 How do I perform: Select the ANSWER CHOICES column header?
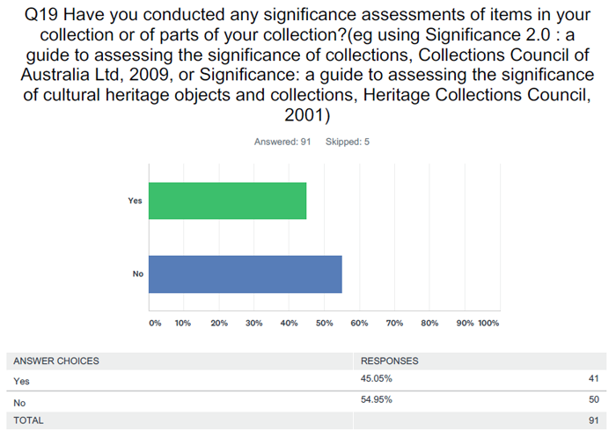click(x=56, y=361)
